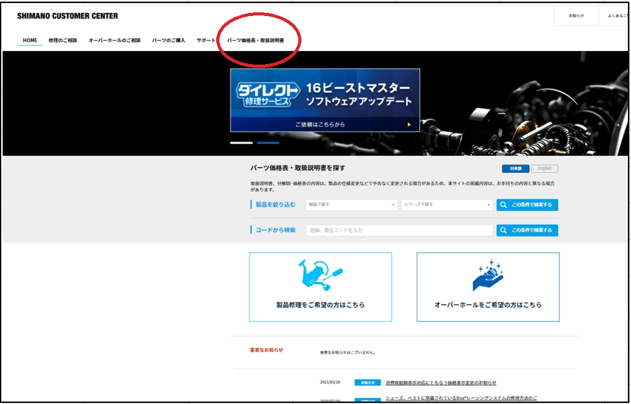
Task: Open the Boa®レーシングシステム repair news link
Action: coord(461,398)
